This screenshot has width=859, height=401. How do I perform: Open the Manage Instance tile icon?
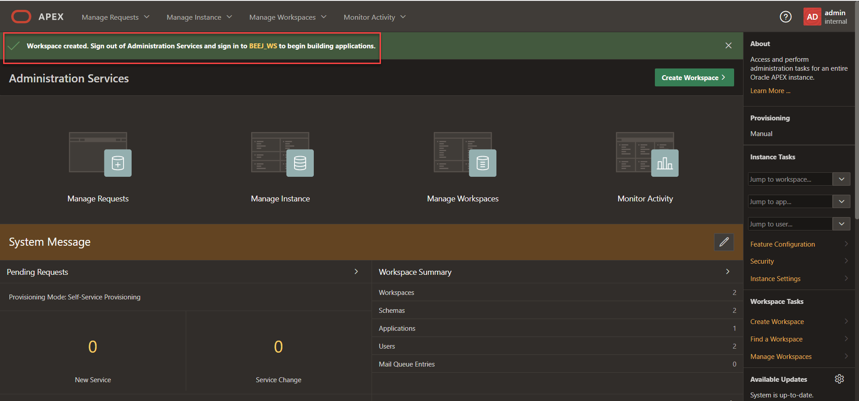(282, 154)
